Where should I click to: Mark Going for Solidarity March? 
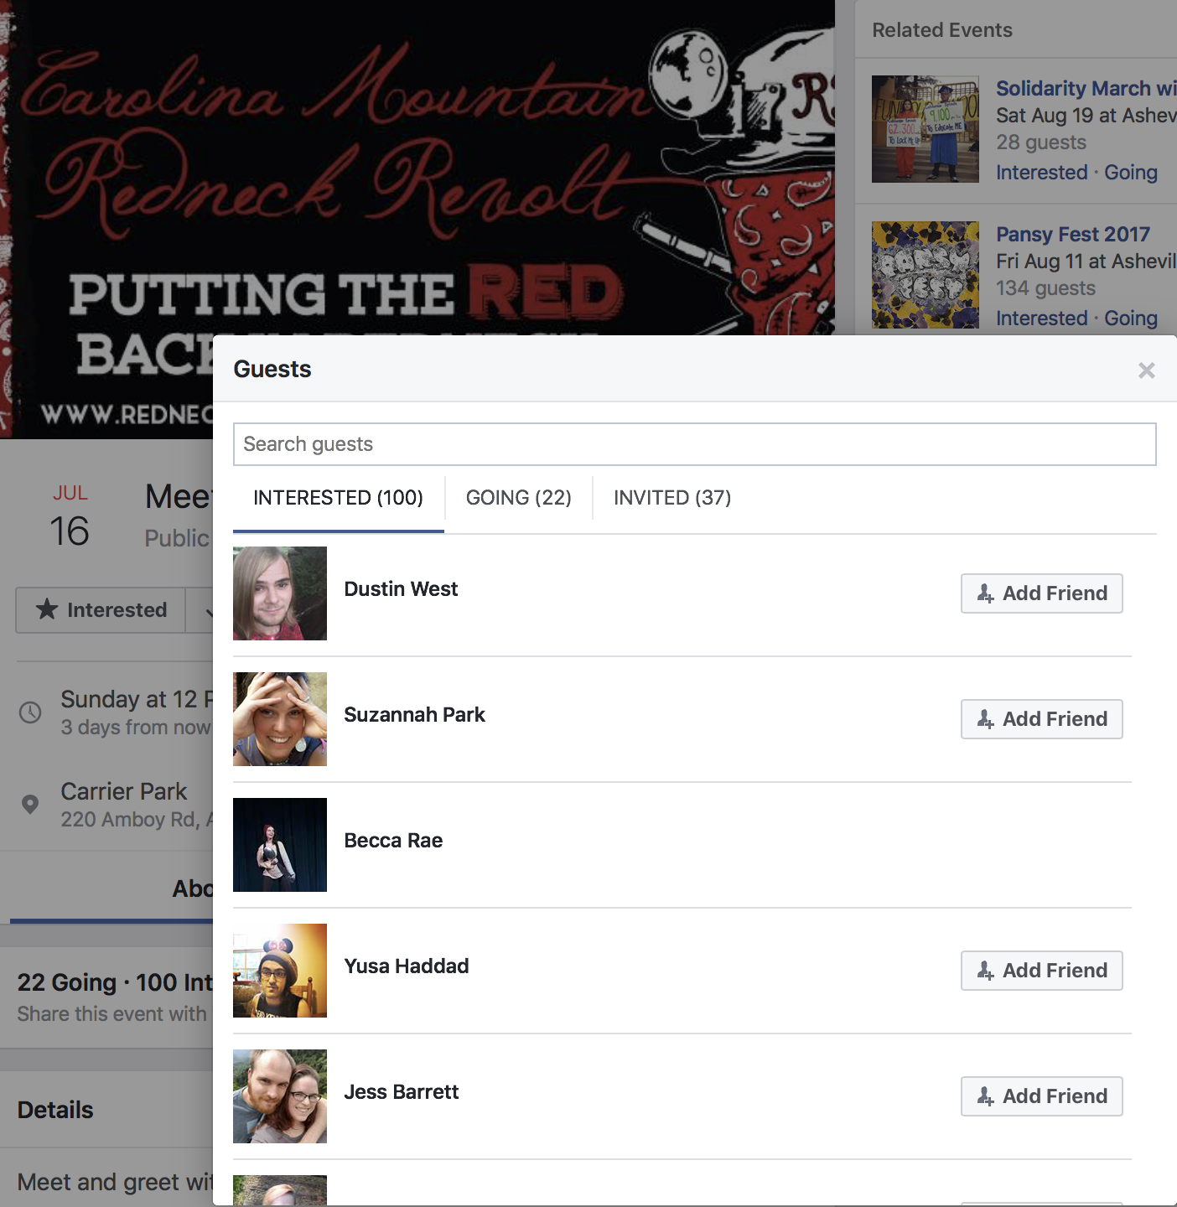point(1130,173)
